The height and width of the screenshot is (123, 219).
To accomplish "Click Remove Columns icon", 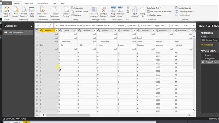I will coord(103,9).
